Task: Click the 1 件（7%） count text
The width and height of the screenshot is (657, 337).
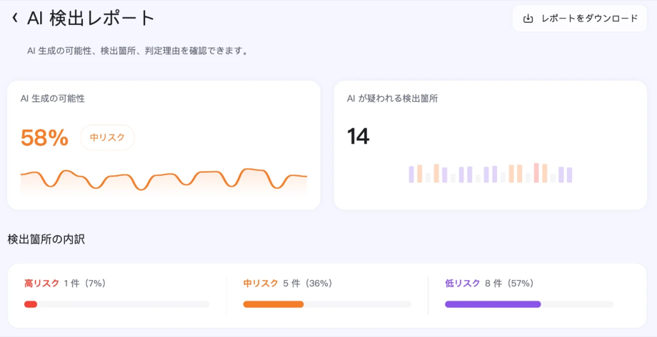Action: (x=85, y=283)
